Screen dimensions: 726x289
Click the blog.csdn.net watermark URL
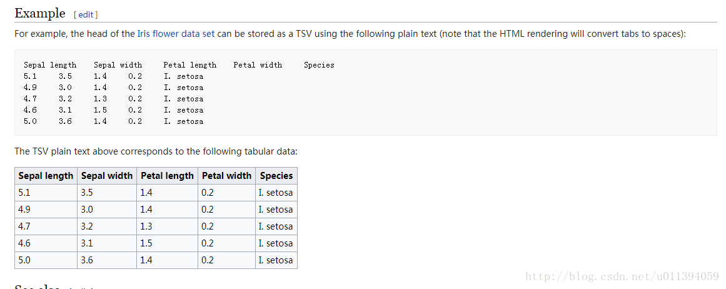point(622,276)
